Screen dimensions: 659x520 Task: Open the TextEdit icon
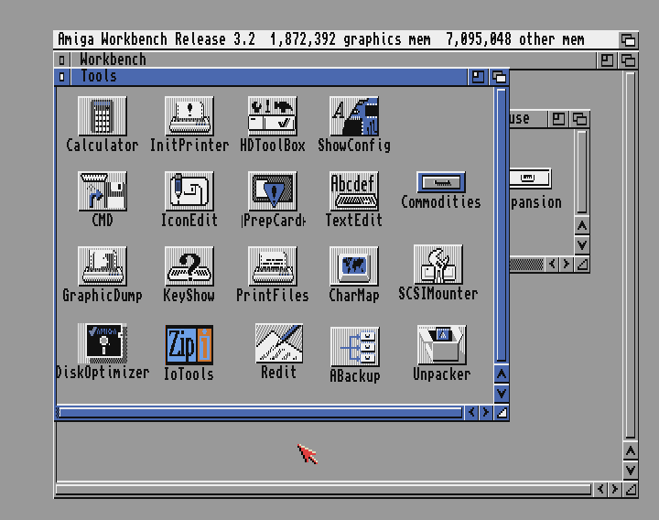pyautogui.click(x=354, y=191)
